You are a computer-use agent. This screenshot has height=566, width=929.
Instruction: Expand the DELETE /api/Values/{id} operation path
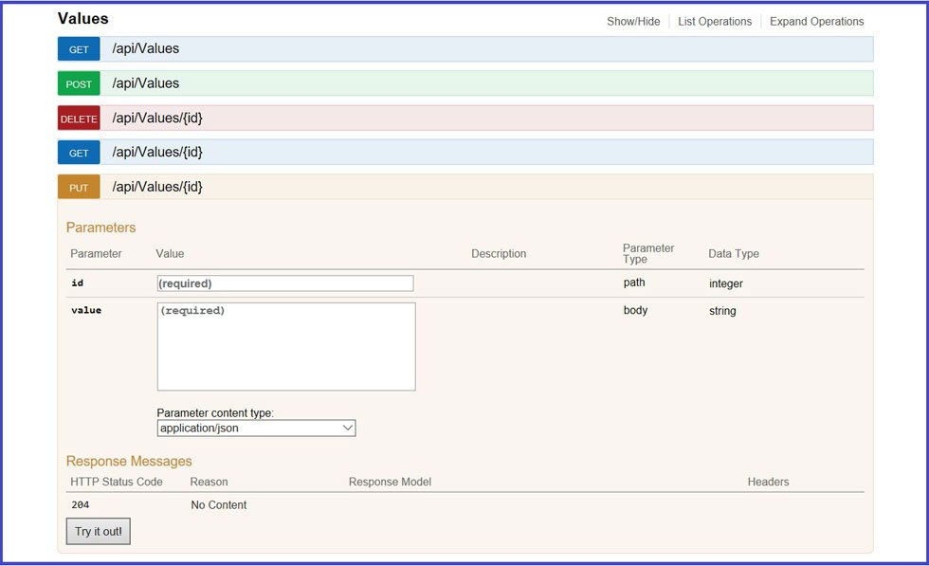[x=157, y=119]
